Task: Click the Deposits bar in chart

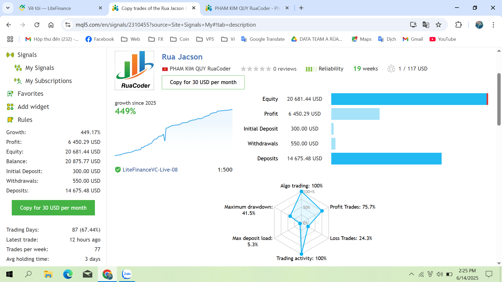Action: pyautogui.click(x=386, y=159)
